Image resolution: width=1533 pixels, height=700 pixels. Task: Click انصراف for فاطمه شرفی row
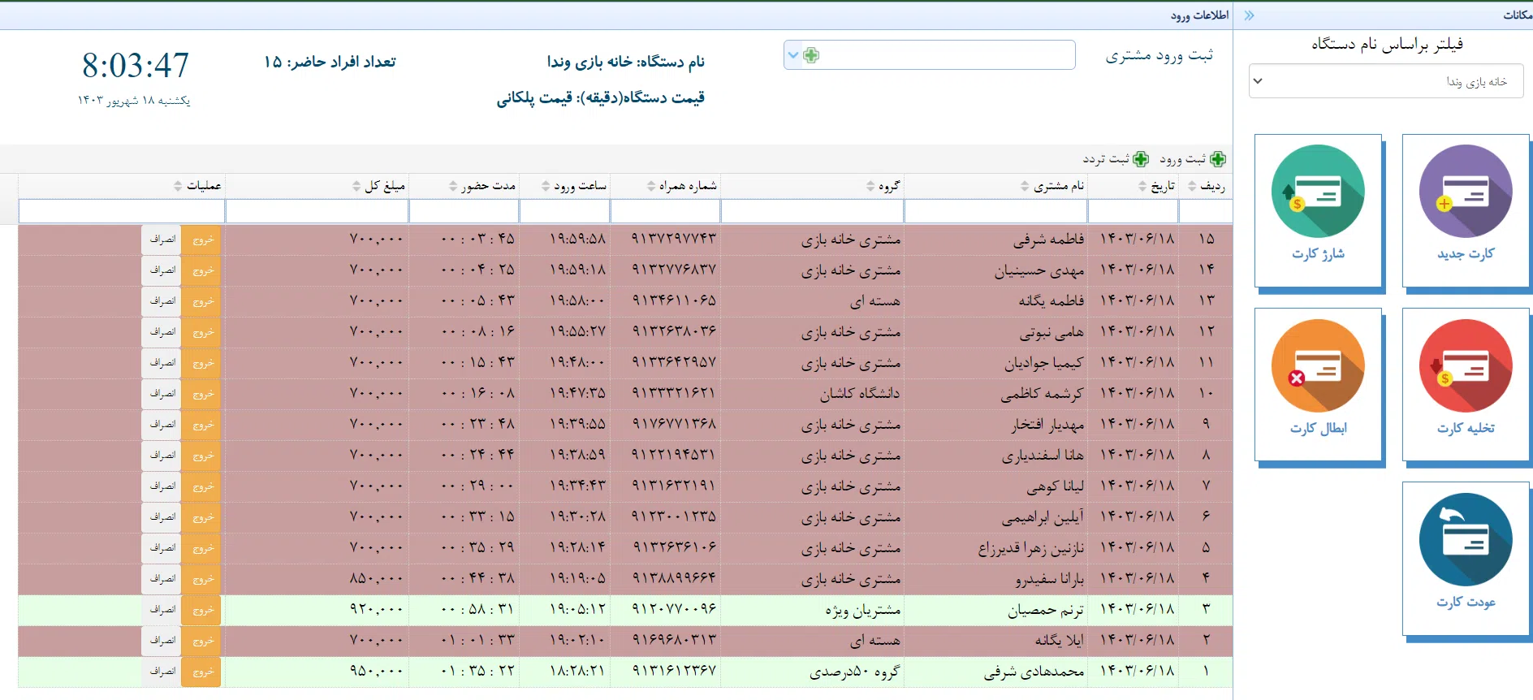(162, 240)
